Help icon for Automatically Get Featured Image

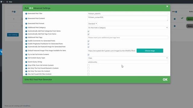tap(26, 47)
